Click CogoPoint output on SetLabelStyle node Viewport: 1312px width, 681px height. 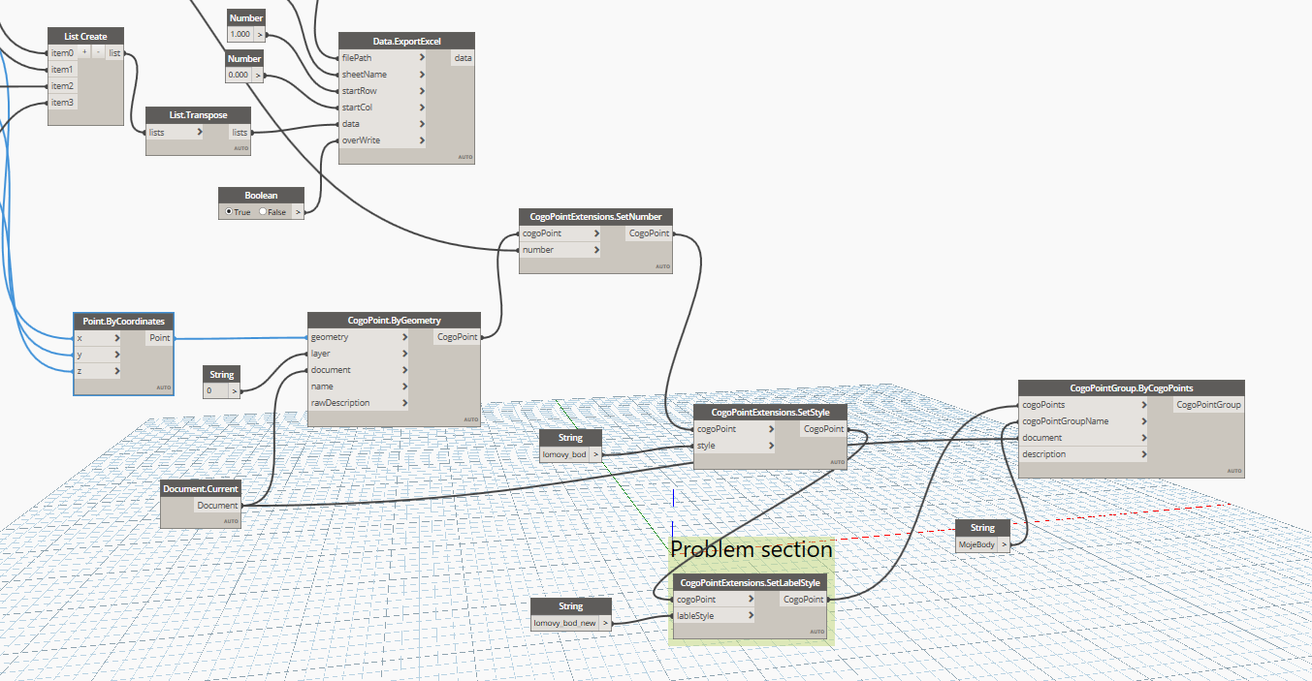click(x=804, y=600)
